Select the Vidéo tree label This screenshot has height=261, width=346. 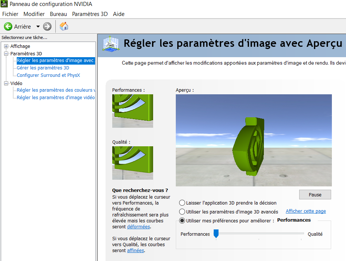click(x=16, y=83)
